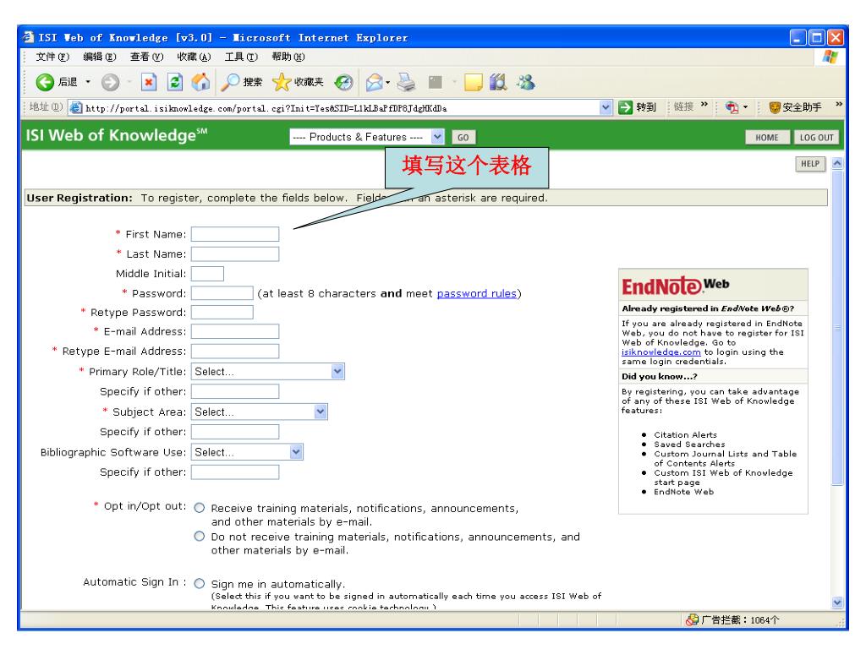This screenshot has height=649, width=866.
Task: Open the 查看(V) menu
Action: 146,57
